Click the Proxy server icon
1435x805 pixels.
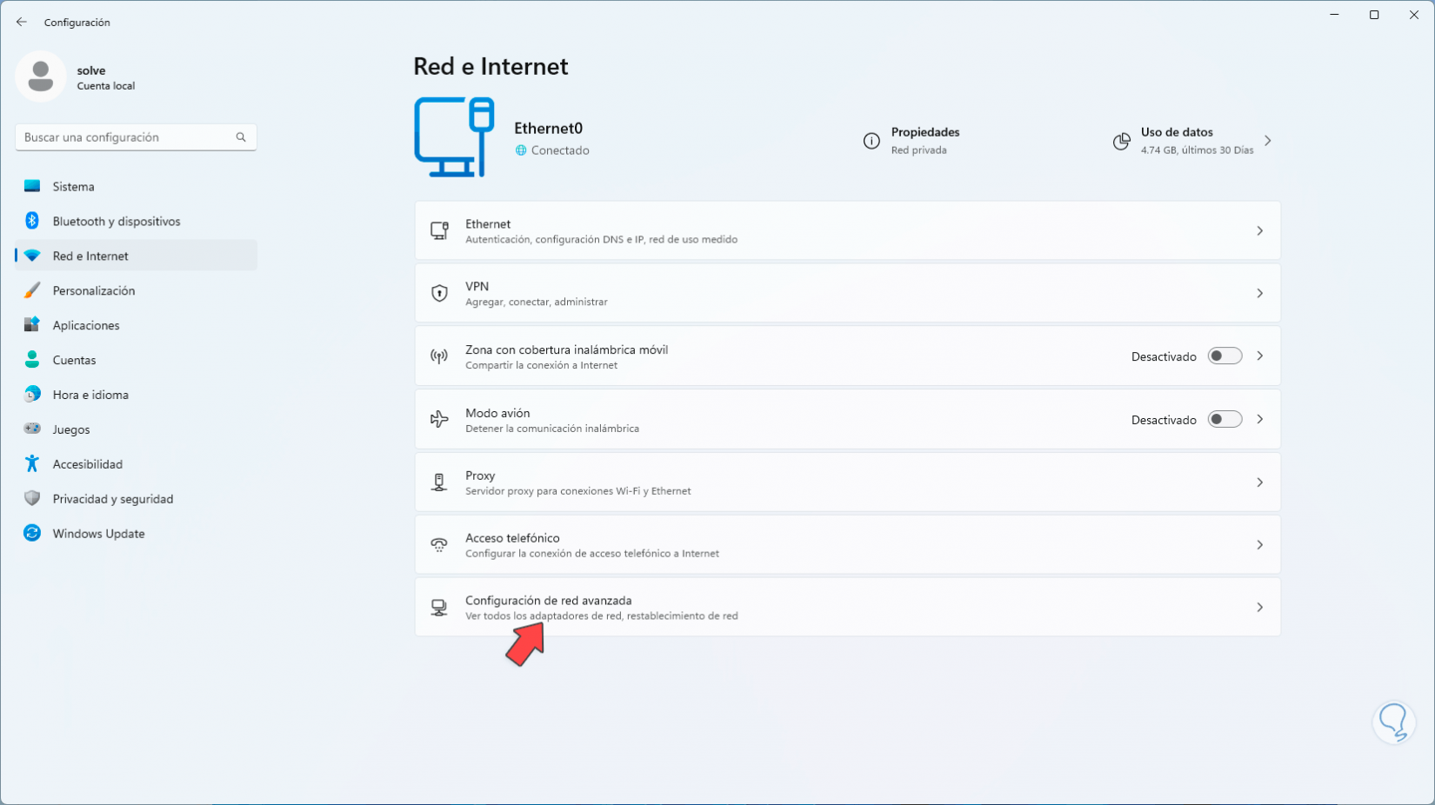pyautogui.click(x=439, y=482)
